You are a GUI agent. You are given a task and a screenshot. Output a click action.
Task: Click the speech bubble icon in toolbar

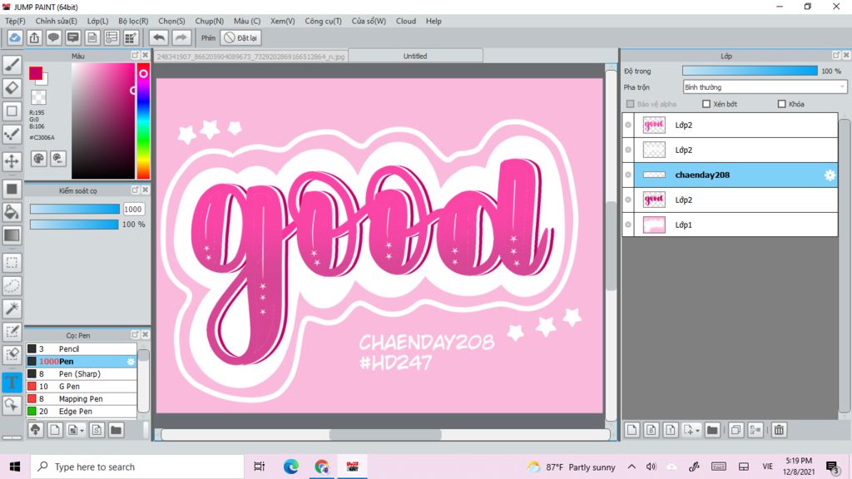click(53, 37)
